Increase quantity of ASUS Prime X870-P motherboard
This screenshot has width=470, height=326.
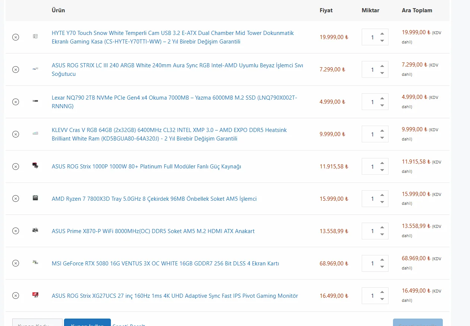pos(382,228)
